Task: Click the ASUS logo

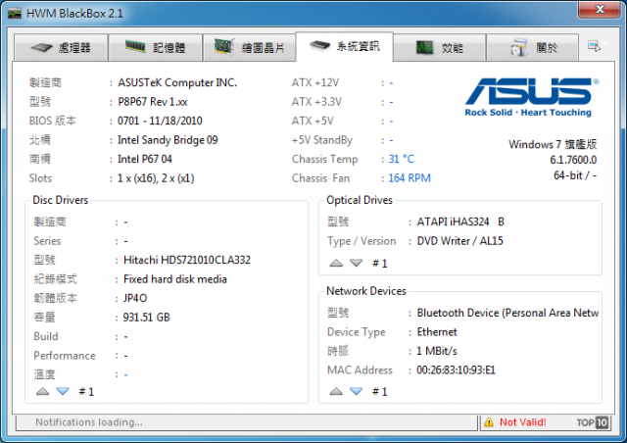Action: coord(531,97)
